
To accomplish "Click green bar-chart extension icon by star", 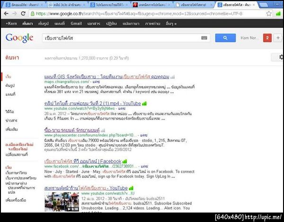I will click(x=278, y=14).
